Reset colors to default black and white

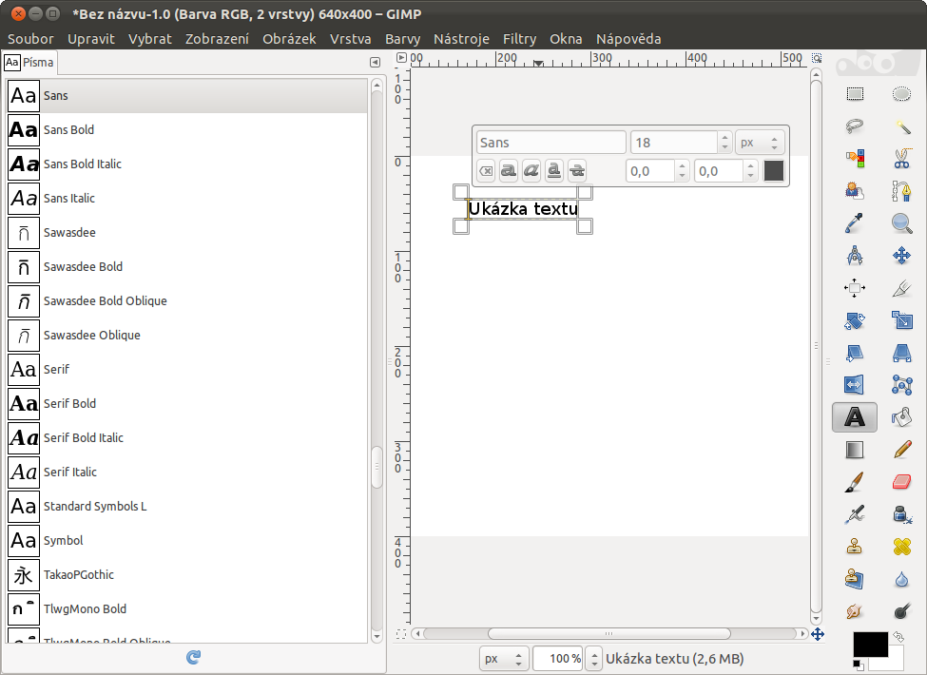859,665
